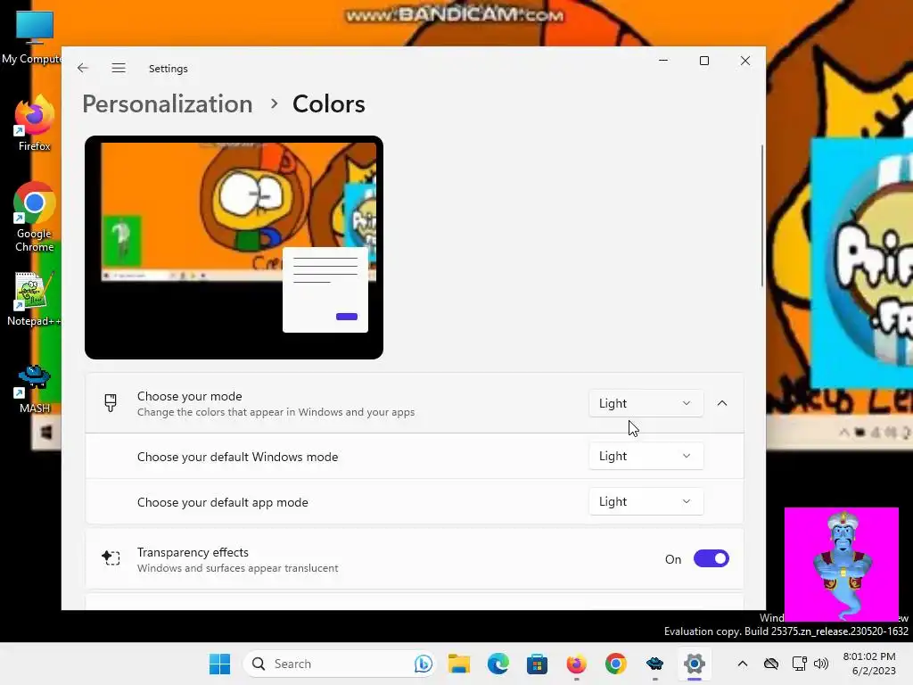This screenshot has height=685, width=913.
Task: Open the Personalization breadcrumb link
Action: pyautogui.click(x=168, y=104)
